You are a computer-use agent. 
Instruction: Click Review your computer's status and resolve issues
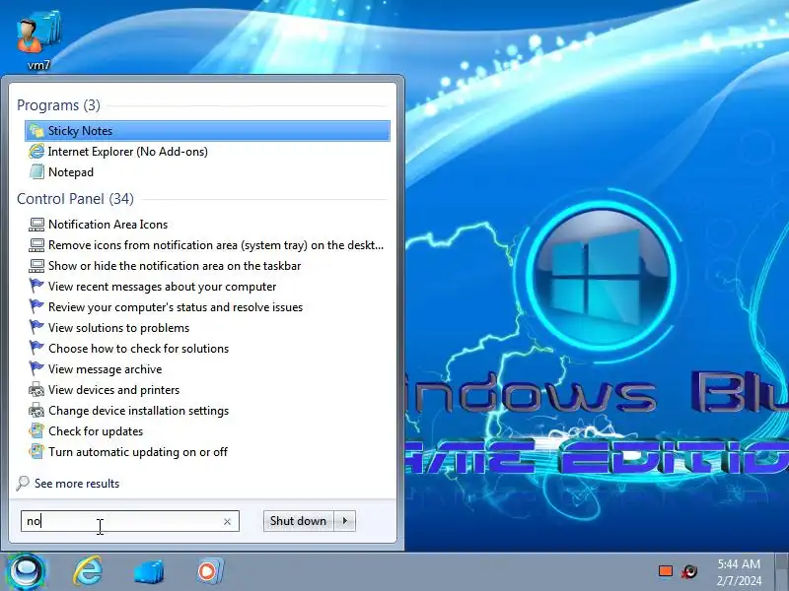pyautogui.click(x=207, y=306)
